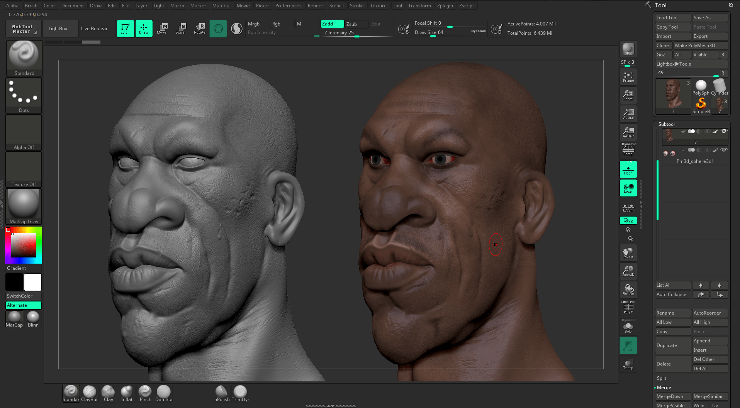Open the Dots stroke picker
The image size is (740, 408).
tap(24, 95)
